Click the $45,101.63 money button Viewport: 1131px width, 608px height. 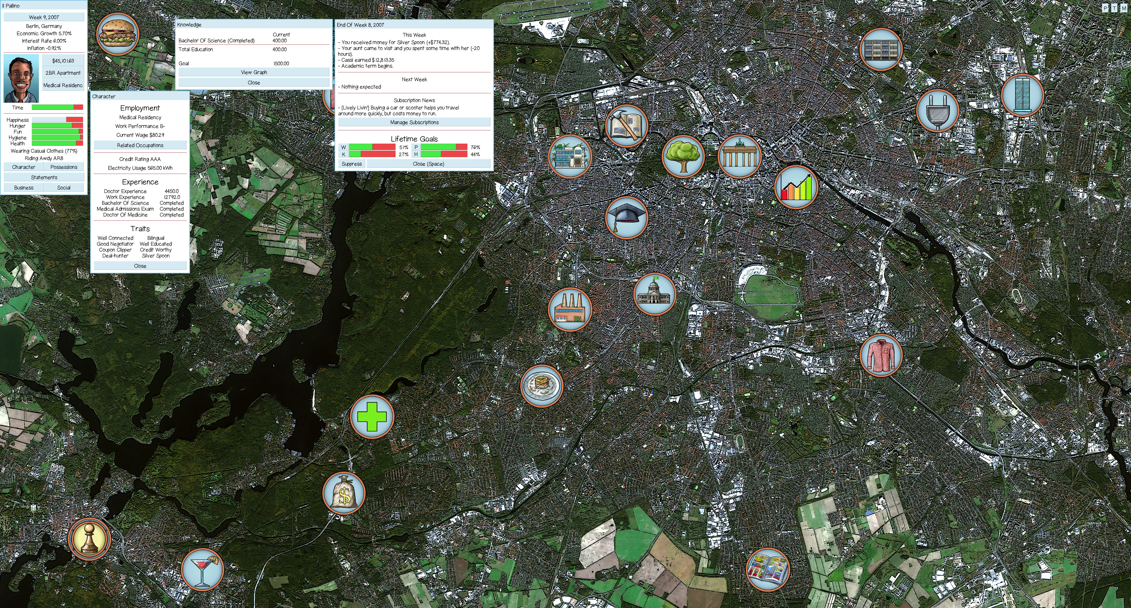pos(63,61)
